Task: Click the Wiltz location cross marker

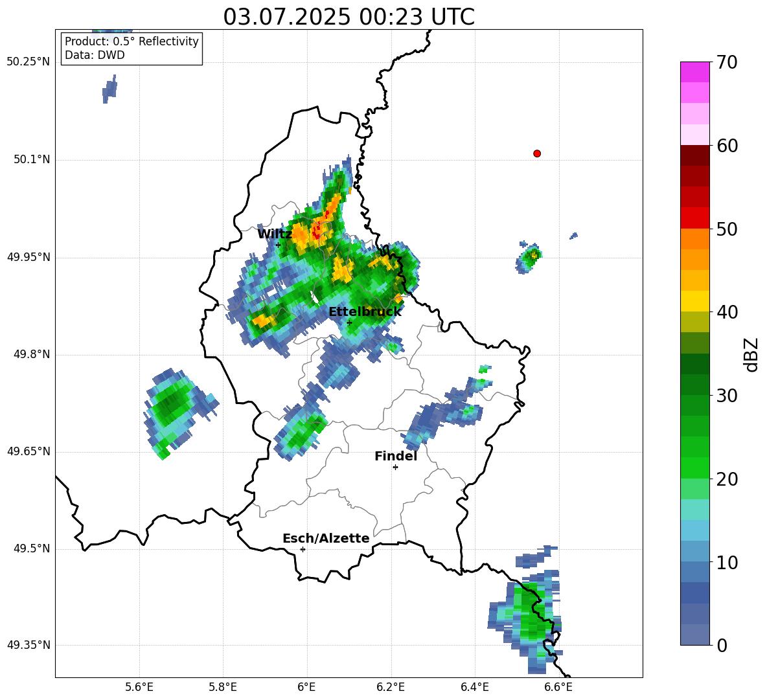Action: [x=278, y=245]
